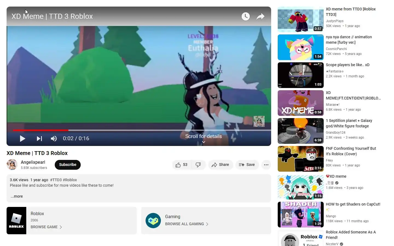Open the #Roblox hashtag
The width and height of the screenshot is (394, 246).
[x=70, y=180]
